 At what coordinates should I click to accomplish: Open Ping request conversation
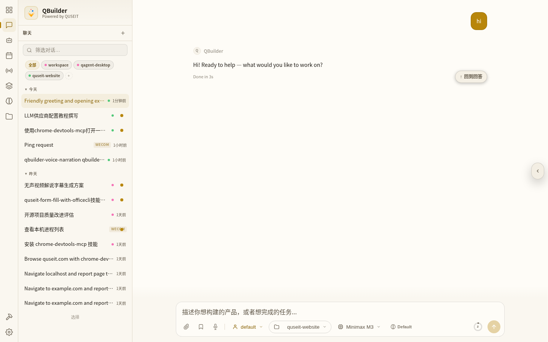point(75,145)
